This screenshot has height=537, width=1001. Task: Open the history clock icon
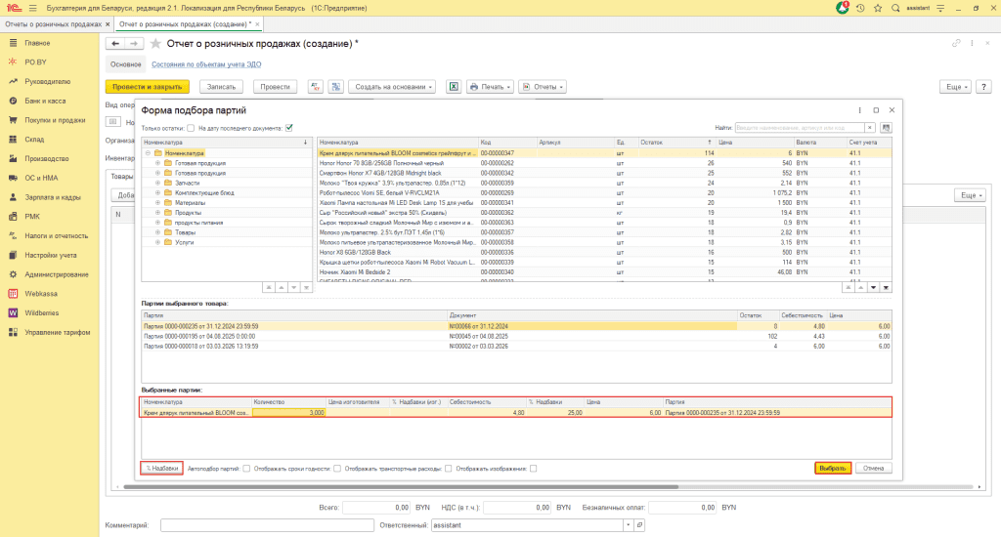click(x=859, y=8)
